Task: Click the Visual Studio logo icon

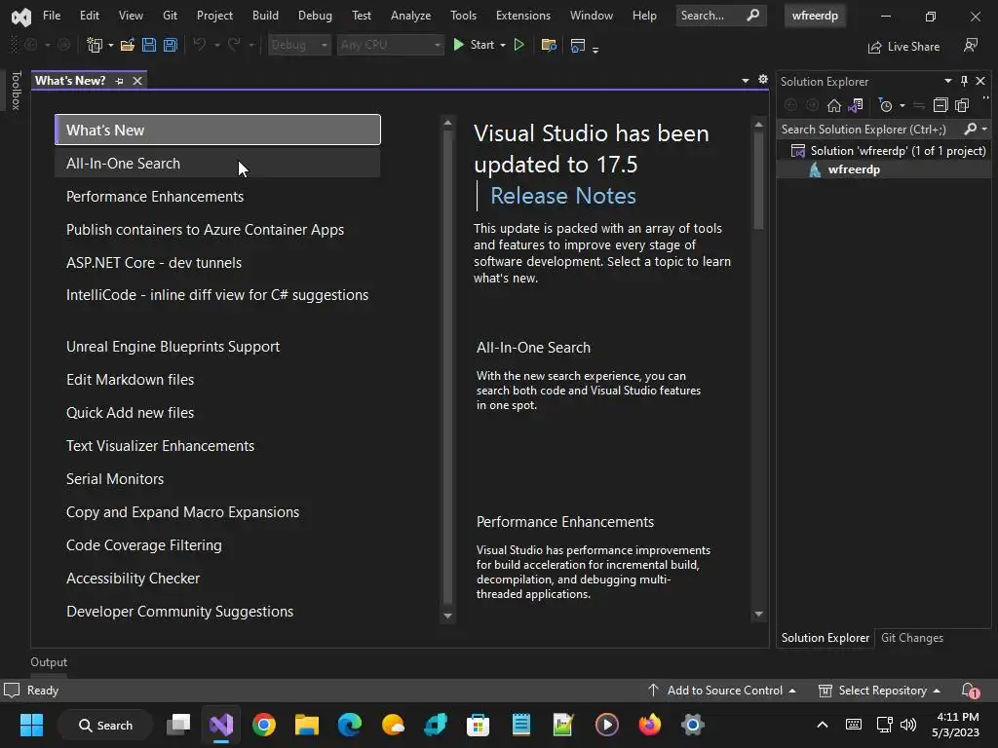Action: tap(21, 16)
